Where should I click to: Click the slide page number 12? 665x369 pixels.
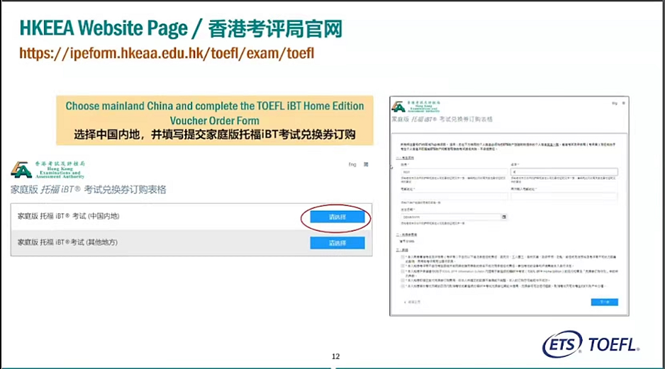tap(335, 356)
